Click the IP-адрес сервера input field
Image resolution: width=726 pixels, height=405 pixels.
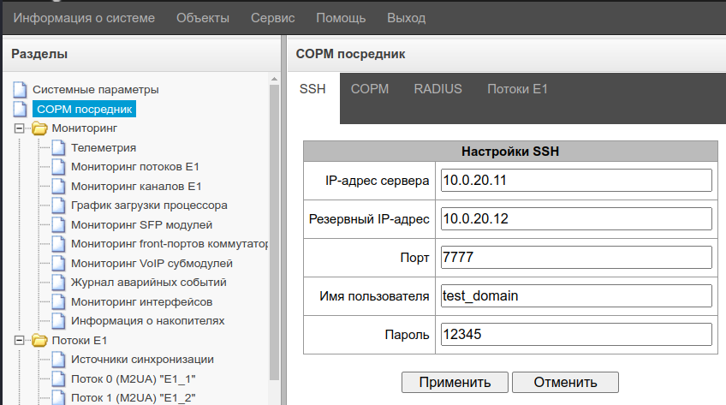(576, 181)
